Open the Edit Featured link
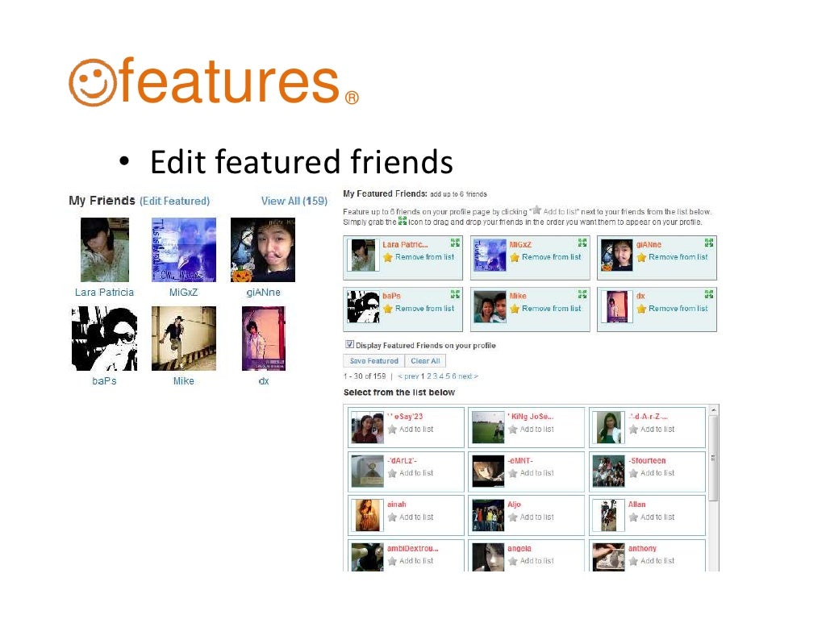Image resolution: width=826 pixels, height=619 pixels. pyautogui.click(x=174, y=201)
